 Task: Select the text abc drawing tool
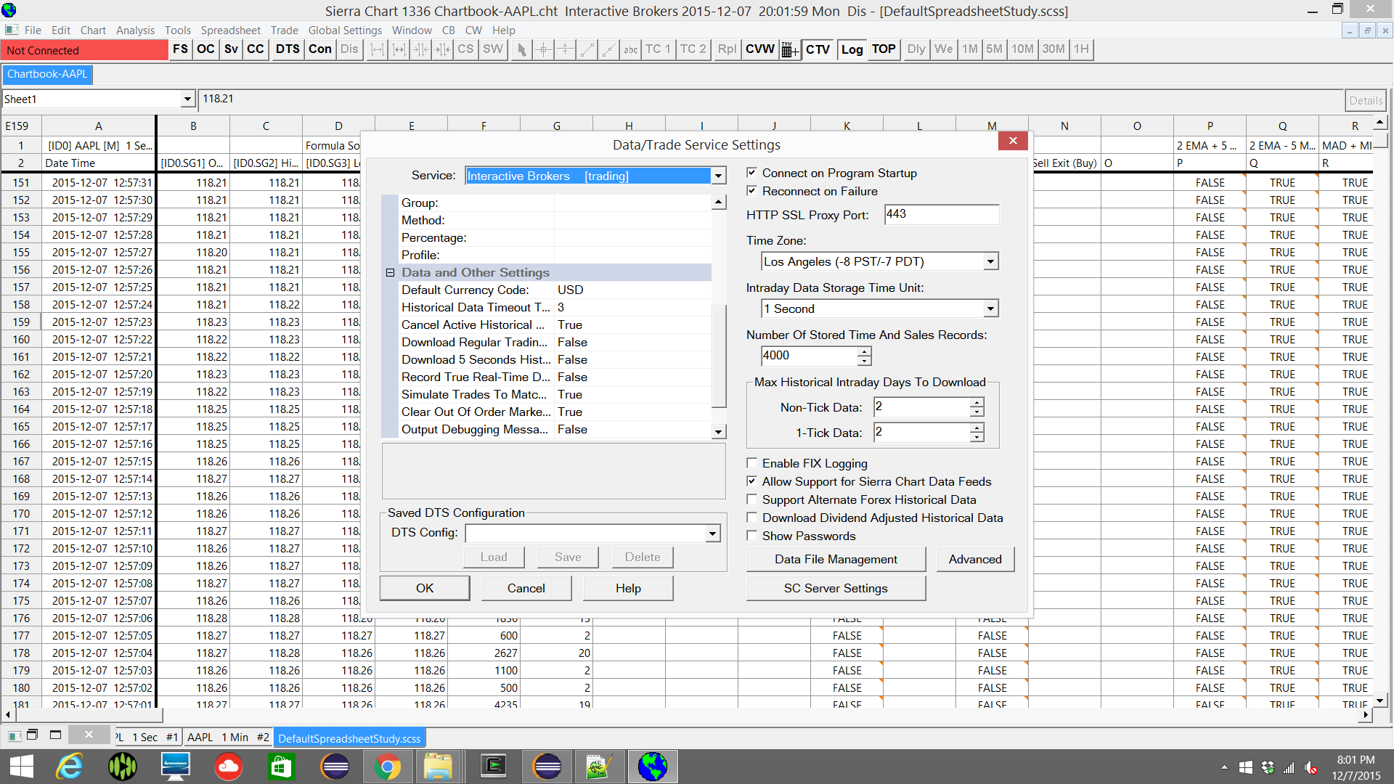[630, 49]
